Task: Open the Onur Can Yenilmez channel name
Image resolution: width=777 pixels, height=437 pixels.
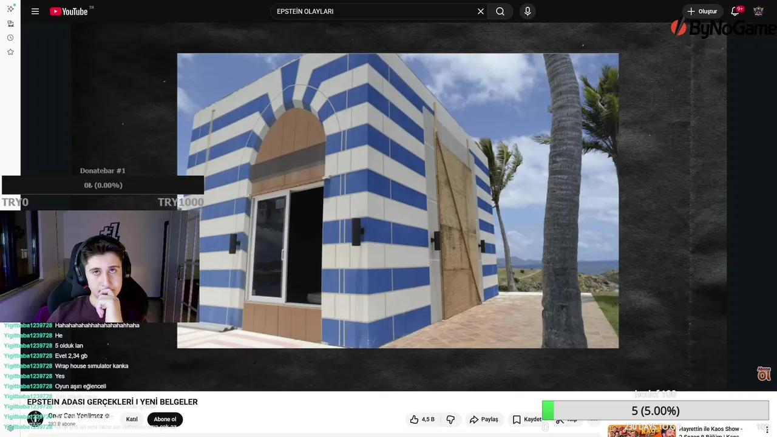Action: [76, 416]
